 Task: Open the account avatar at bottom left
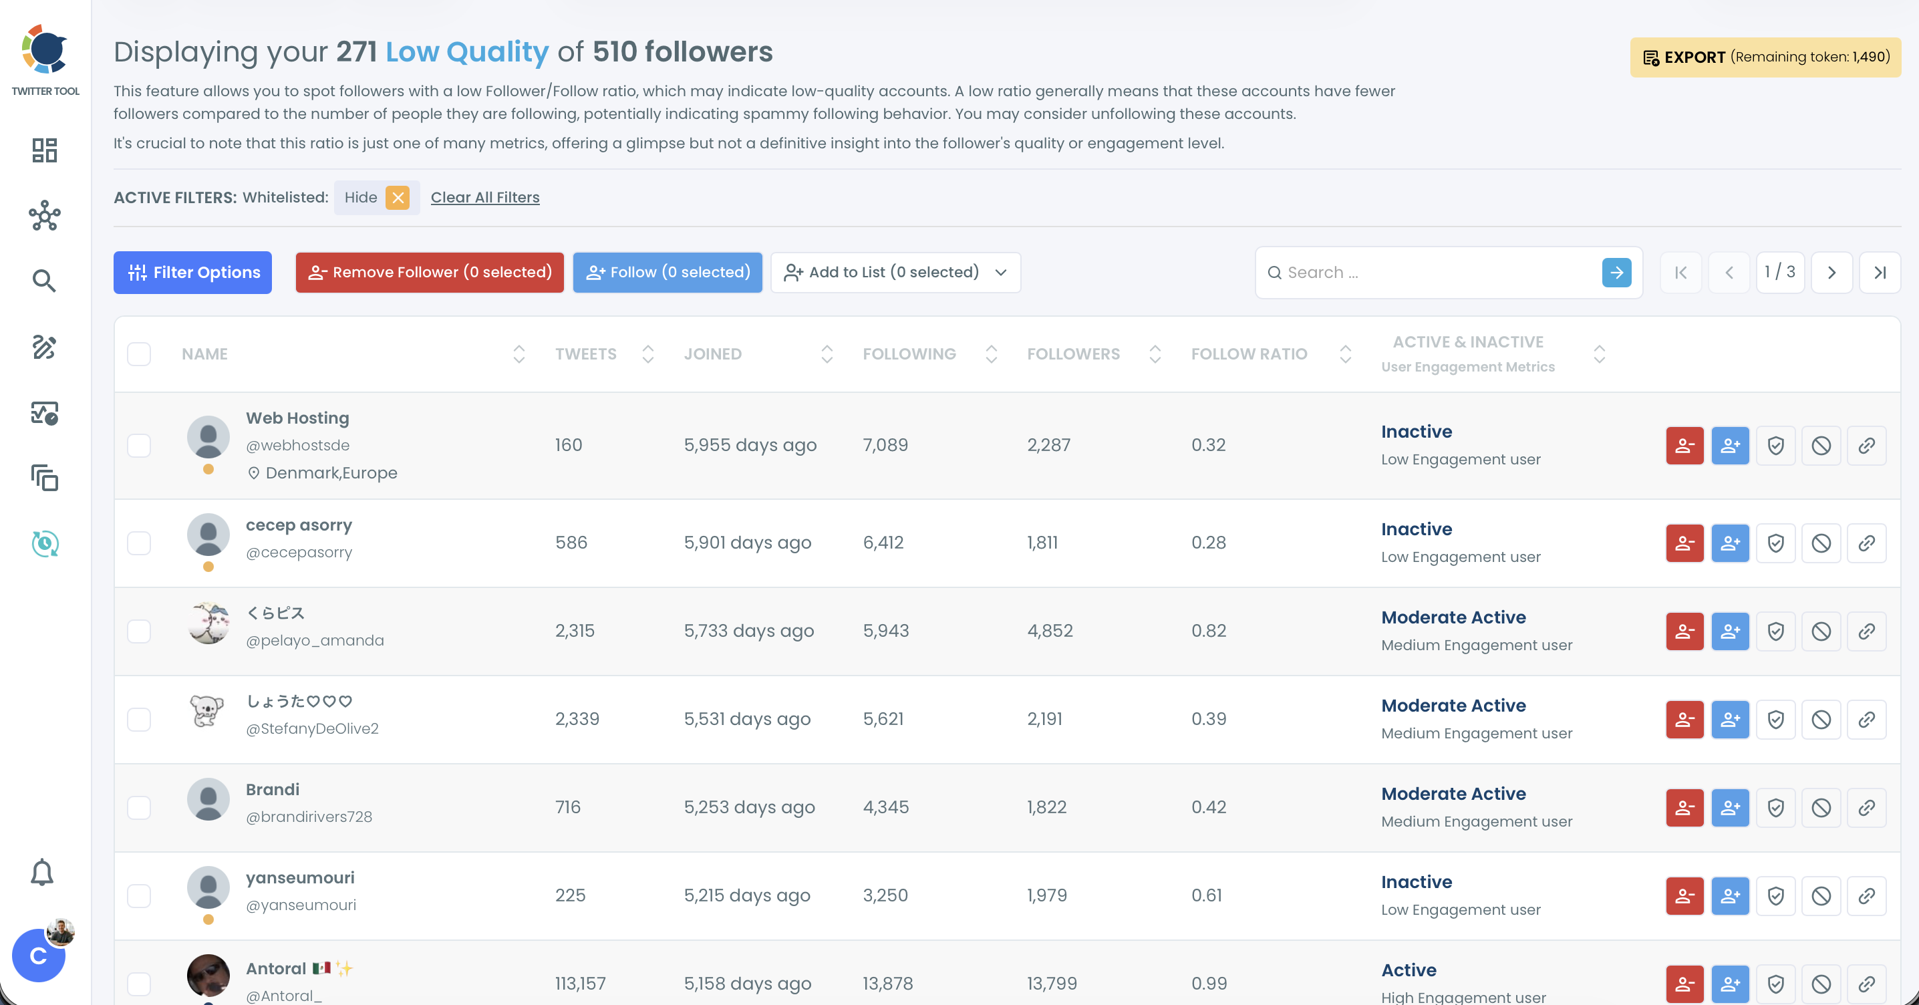click(39, 955)
